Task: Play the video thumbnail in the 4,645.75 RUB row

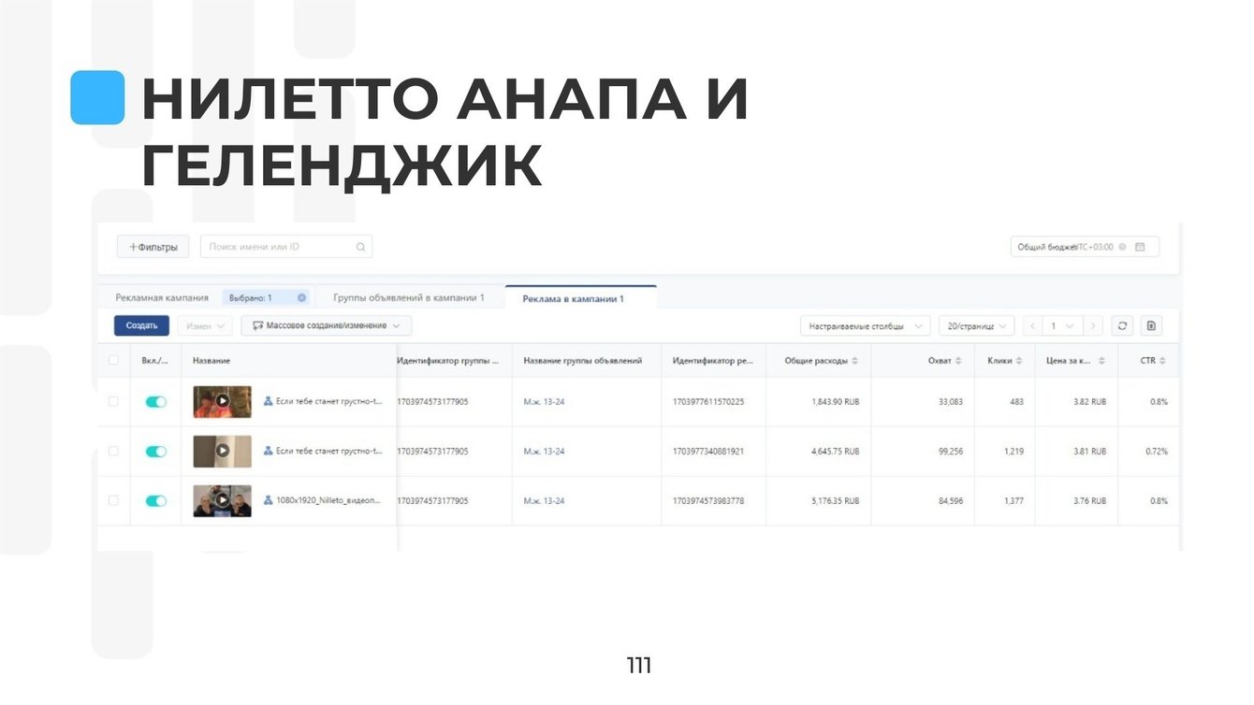Action: point(223,451)
